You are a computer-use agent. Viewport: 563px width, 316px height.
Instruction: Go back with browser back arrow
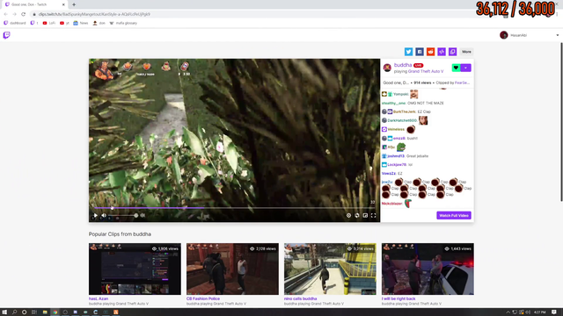click(6, 14)
